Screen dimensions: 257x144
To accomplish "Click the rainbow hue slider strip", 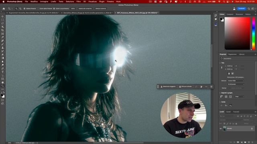I will (x=253, y=33).
